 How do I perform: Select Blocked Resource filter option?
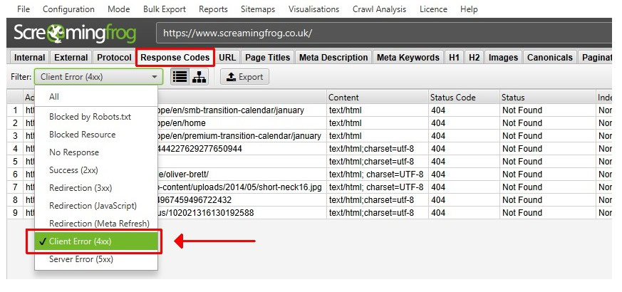coord(96,135)
